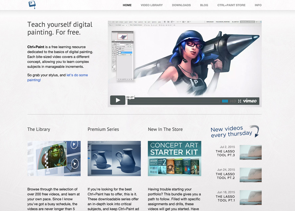Open the Concept Art Starter Kit image
This screenshot has height=211, width=295.
tap(175, 158)
